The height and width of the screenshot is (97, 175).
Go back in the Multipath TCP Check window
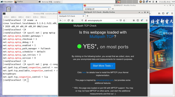[60, 20]
